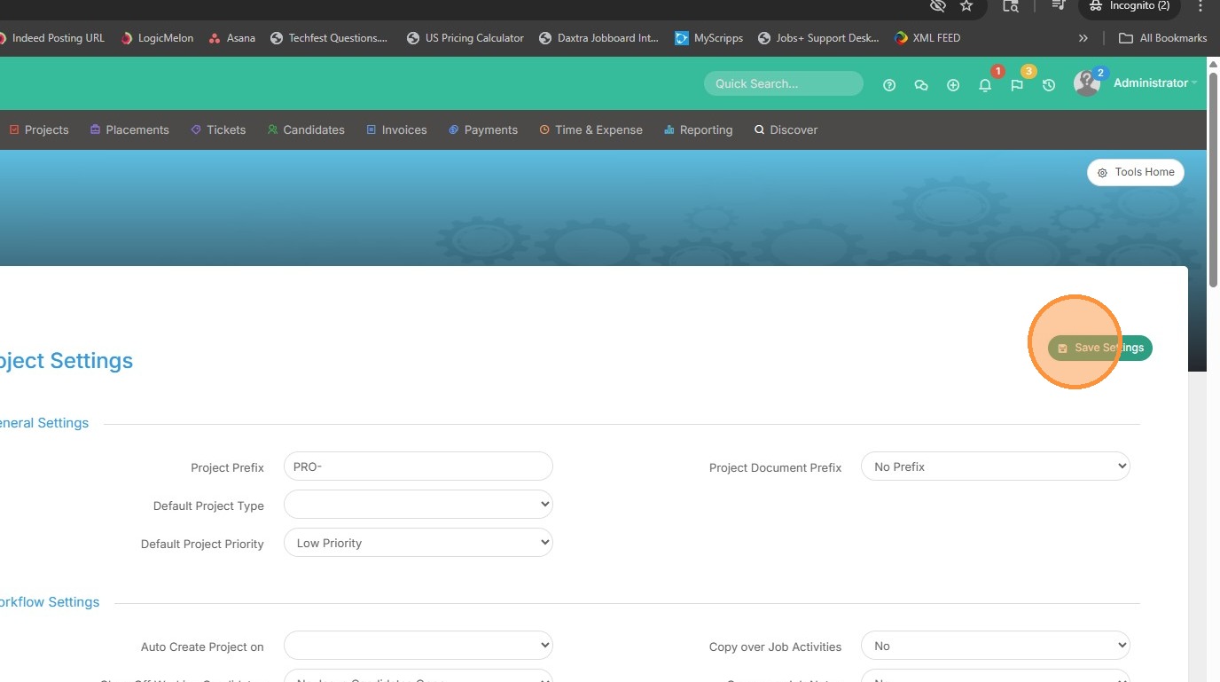Click the Save Settings button
Image resolution: width=1220 pixels, height=682 pixels.
(1100, 348)
